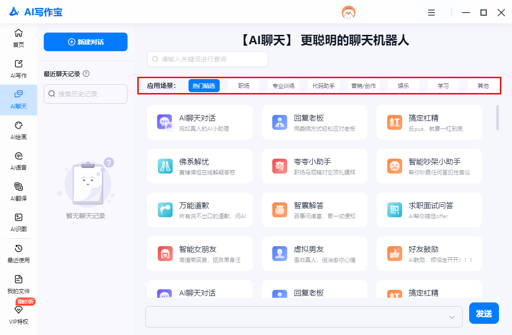
Task: Click the help icon beside 最近聊天记录
Action: [86, 74]
